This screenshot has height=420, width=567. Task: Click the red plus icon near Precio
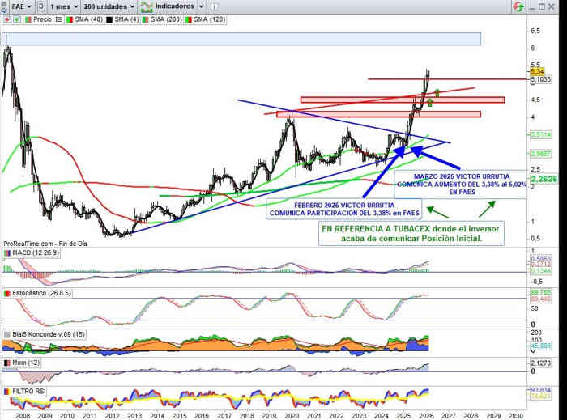pyautogui.click(x=5, y=17)
